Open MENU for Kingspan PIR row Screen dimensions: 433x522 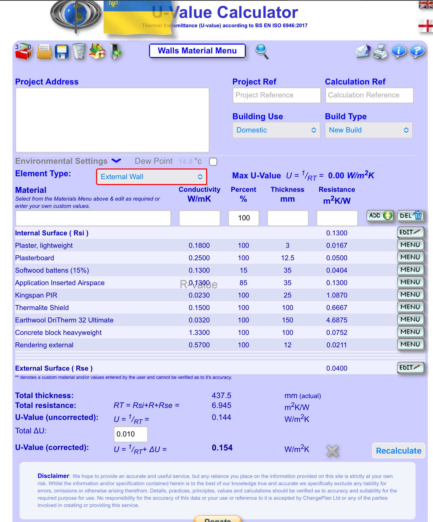(x=410, y=295)
